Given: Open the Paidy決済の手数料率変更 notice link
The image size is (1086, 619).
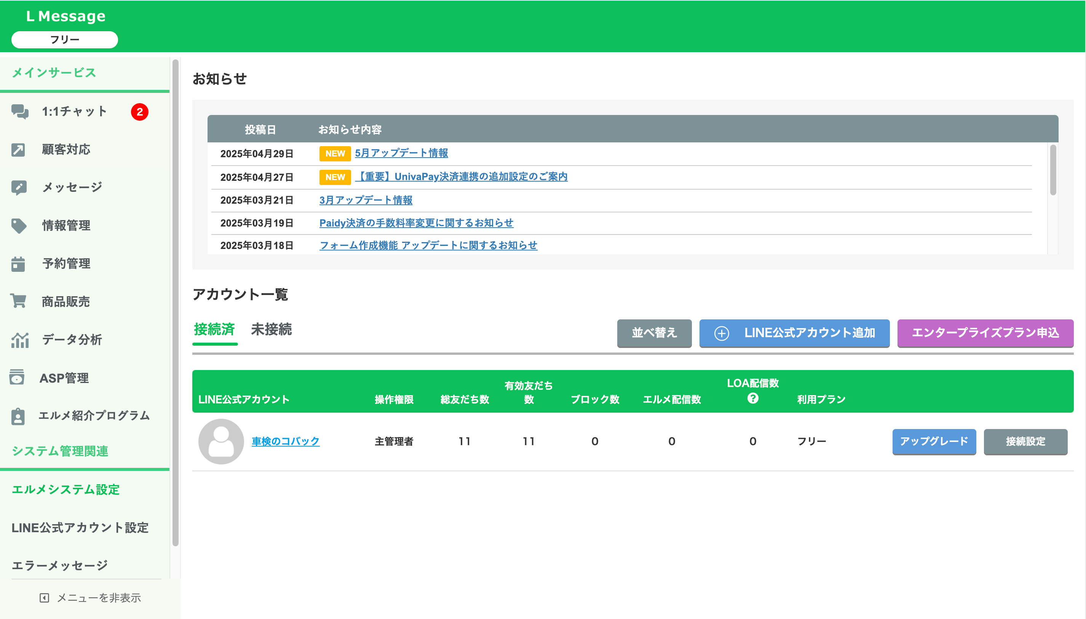Looking at the screenshot, I should (x=416, y=223).
